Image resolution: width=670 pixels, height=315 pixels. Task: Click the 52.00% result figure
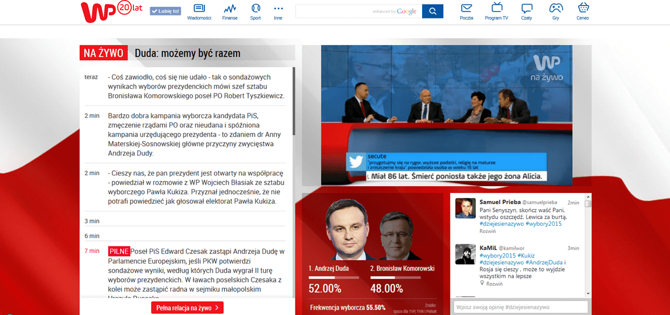click(x=325, y=289)
